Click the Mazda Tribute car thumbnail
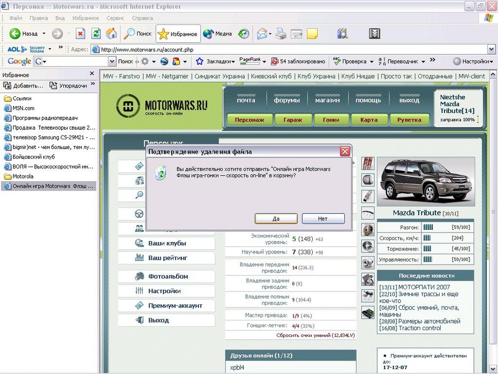Viewport: 498px width, 374px height. (x=426, y=182)
